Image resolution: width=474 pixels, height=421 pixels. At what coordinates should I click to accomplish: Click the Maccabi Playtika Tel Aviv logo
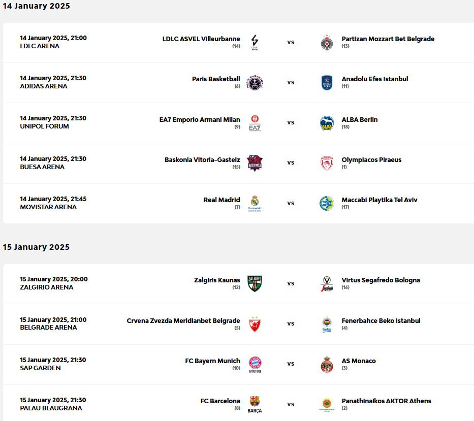[327, 203]
